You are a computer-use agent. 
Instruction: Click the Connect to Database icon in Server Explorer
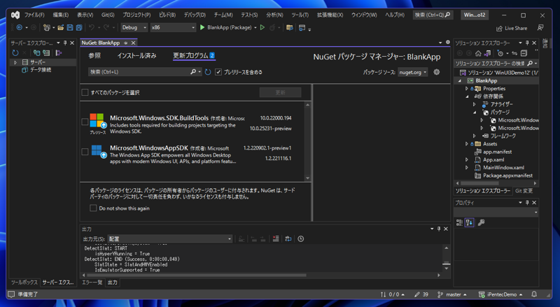tap(37, 53)
